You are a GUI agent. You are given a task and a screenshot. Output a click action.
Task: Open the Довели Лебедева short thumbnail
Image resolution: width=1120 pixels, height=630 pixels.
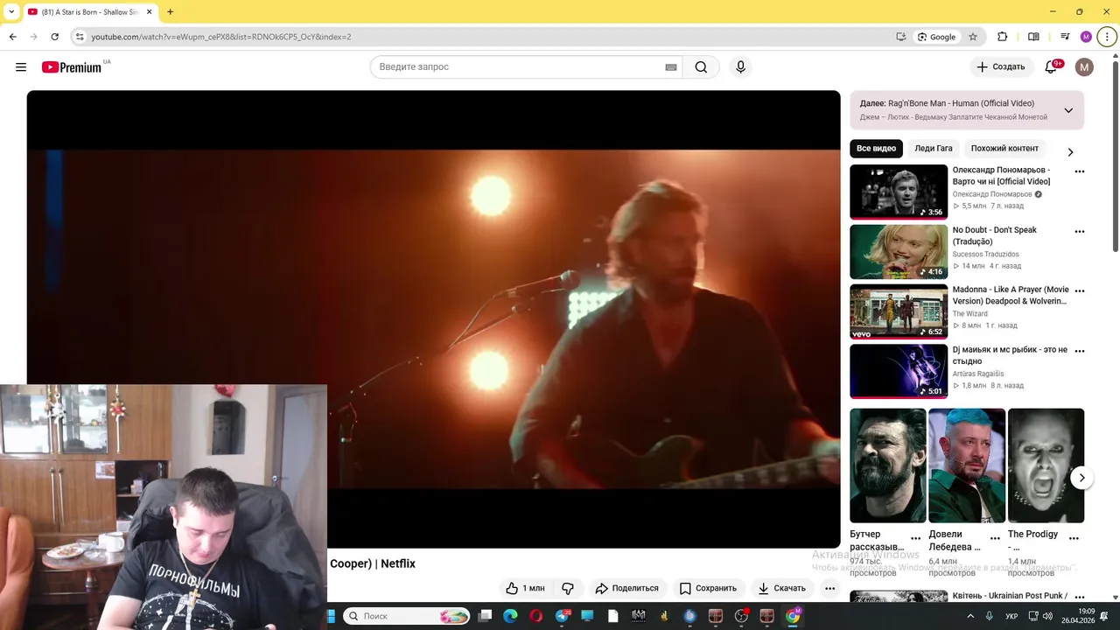967,465
